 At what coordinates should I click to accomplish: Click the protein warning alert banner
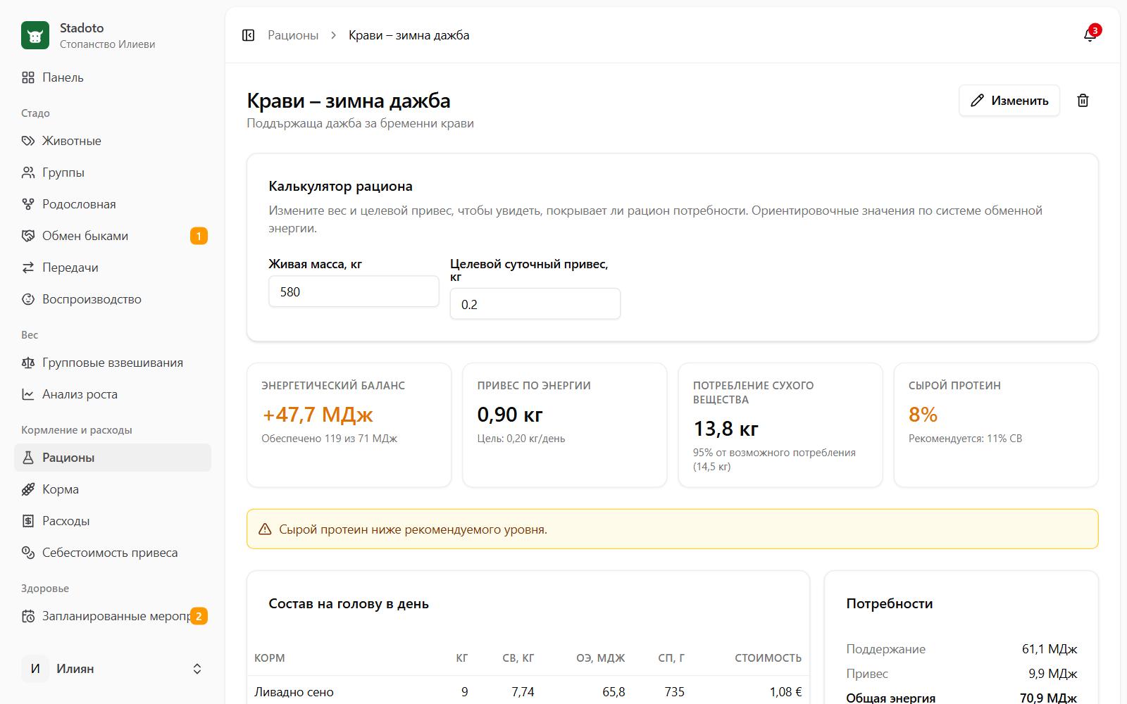(672, 529)
